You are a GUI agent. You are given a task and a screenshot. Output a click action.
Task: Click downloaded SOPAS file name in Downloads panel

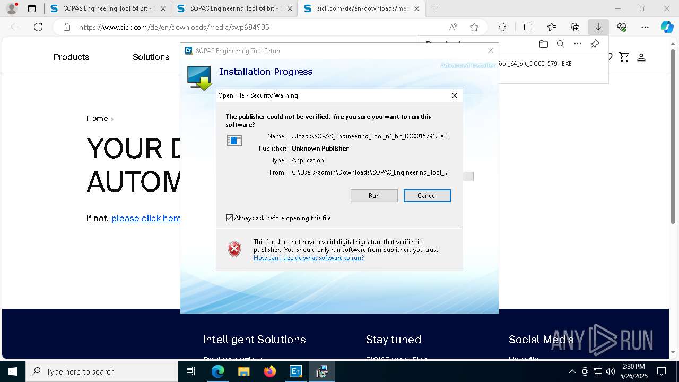tap(535, 64)
